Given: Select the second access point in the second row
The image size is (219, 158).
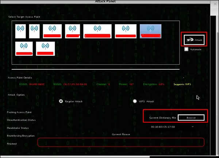Looking at the screenshot, I should click(45, 49).
